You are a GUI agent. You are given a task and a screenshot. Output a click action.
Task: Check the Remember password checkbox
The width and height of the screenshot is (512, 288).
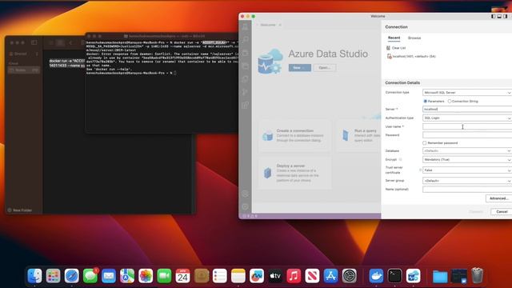pos(425,143)
